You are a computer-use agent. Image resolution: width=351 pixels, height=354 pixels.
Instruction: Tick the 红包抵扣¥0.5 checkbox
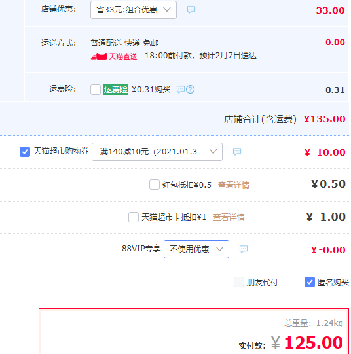pyautogui.click(x=155, y=185)
